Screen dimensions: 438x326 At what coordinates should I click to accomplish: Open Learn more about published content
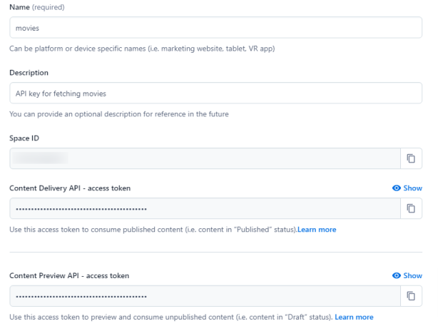[x=317, y=230]
